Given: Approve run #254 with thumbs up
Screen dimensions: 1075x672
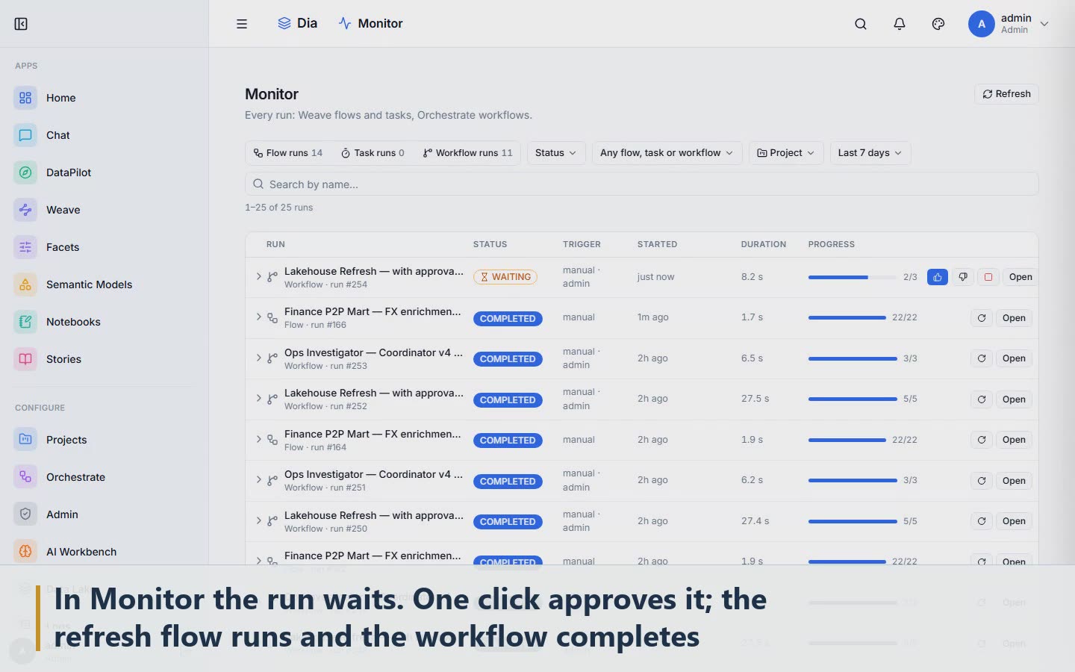Looking at the screenshot, I should (938, 277).
